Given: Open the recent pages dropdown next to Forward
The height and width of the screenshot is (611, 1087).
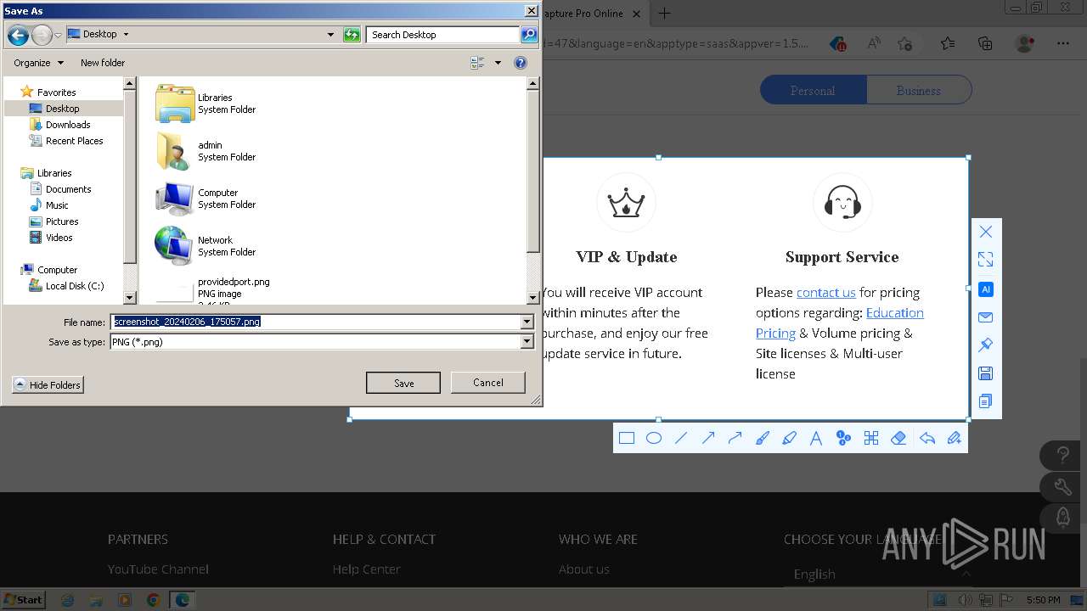Looking at the screenshot, I should pos(58,35).
